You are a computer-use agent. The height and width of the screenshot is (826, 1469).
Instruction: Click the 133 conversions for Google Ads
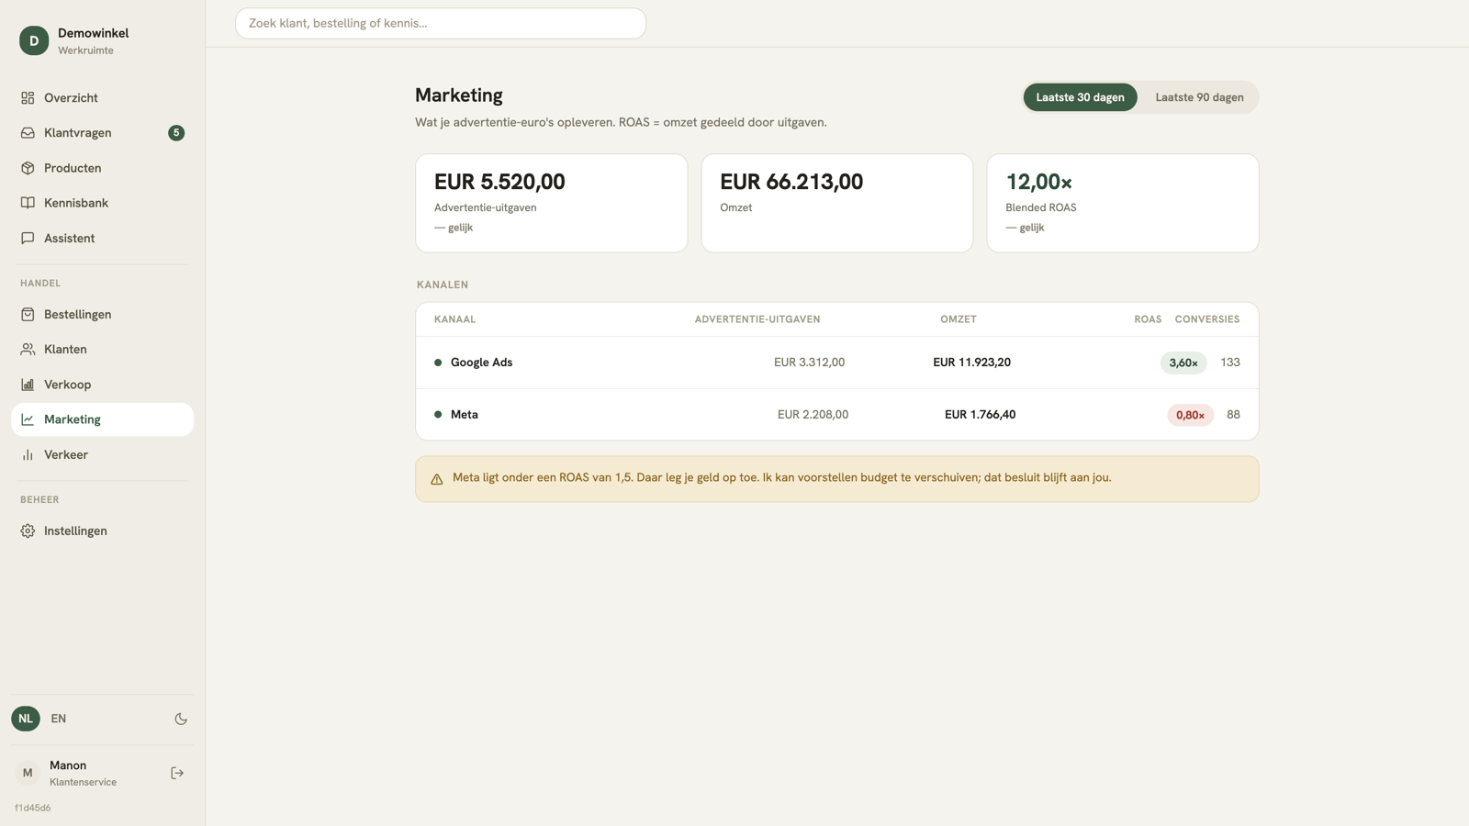coord(1230,363)
